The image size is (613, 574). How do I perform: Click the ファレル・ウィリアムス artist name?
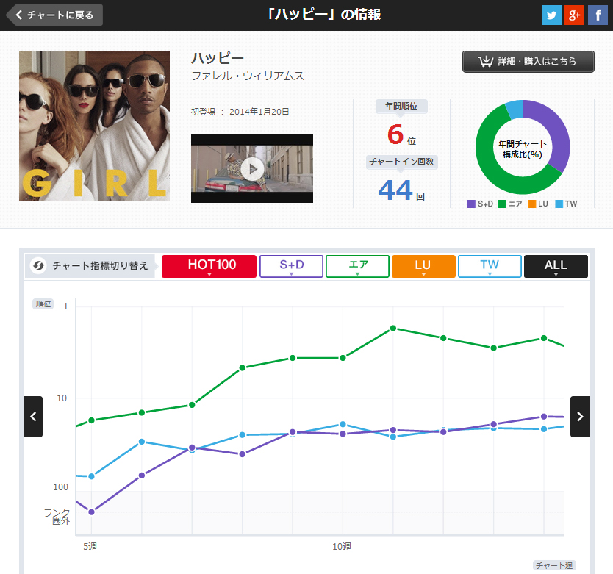tap(247, 76)
